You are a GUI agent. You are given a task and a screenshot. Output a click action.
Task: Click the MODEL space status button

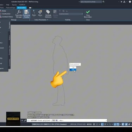89,124
